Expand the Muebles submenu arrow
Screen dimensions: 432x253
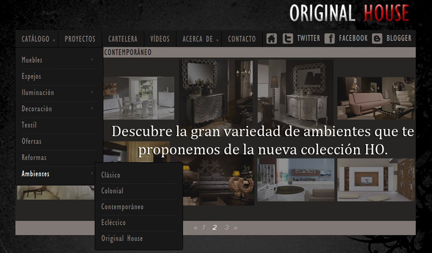point(92,60)
